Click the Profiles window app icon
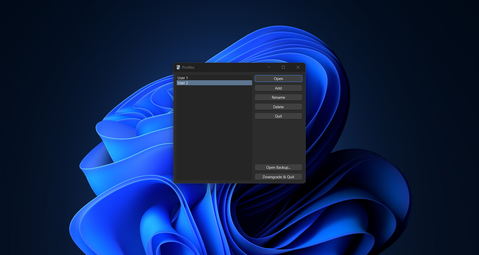The width and height of the screenshot is (479, 255). 178,67
